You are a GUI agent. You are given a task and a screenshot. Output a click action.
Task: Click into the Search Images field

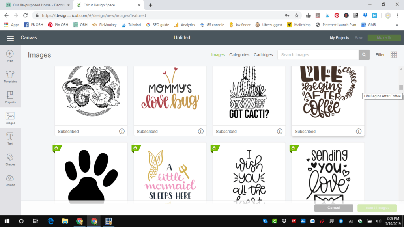pyautogui.click(x=318, y=55)
